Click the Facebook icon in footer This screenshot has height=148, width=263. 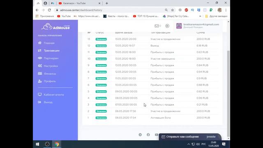[x=148, y=134]
